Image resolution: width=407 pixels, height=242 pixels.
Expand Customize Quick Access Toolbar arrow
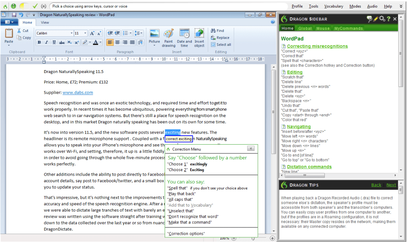pos(34,15)
